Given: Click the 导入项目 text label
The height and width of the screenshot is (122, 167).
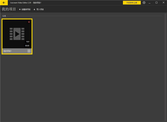Looking at the screenshot, I should [x=40, y=9].
